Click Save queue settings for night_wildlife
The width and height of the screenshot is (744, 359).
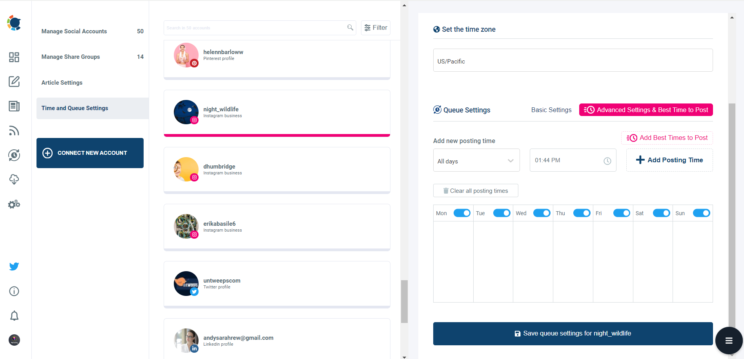point(573,334)
